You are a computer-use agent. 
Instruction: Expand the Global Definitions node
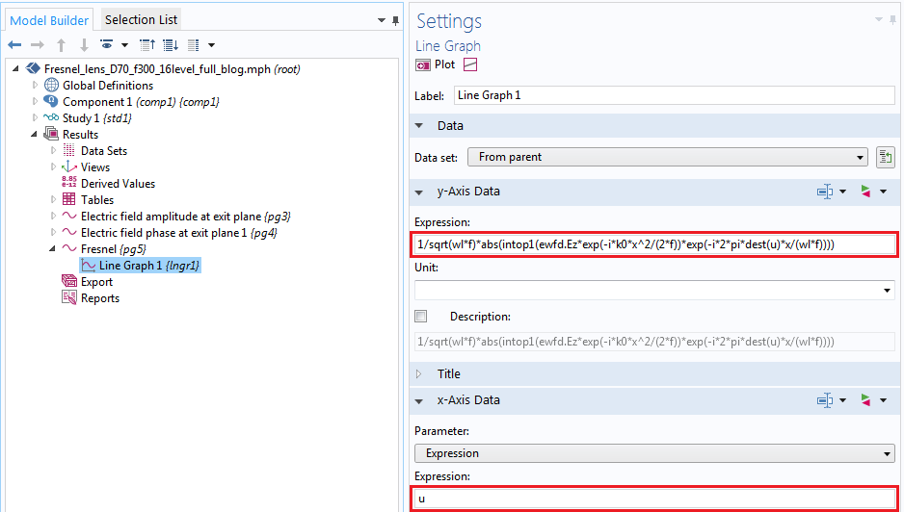(35, 86)
